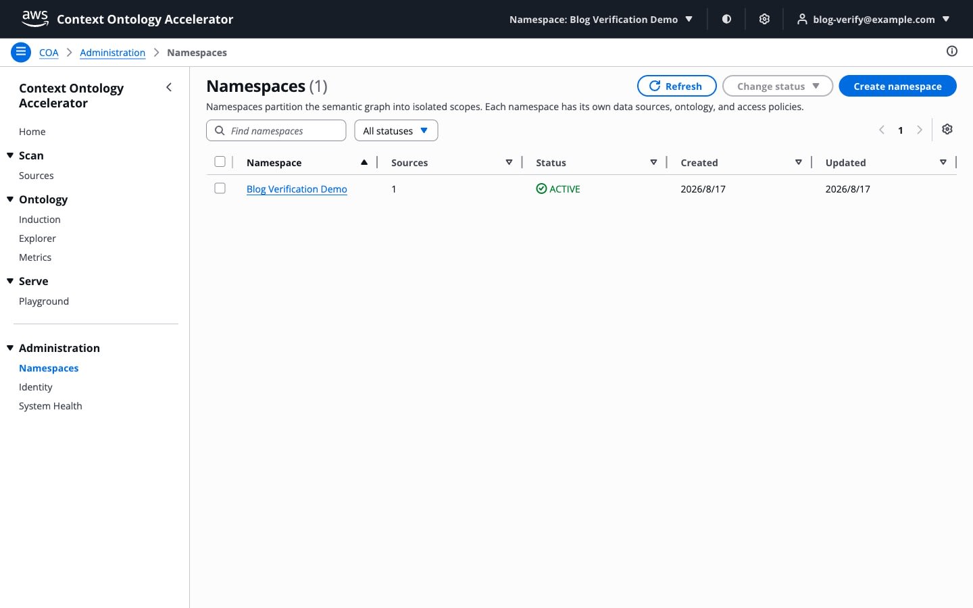Click the Context Ontology Accelerator header title
This screenshot has height=608, width=973.
(x=145, y=20)
